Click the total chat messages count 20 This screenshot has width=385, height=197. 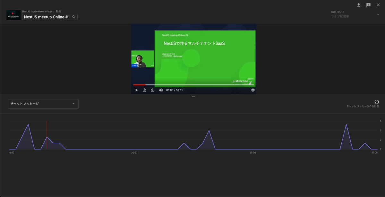[376, 102]
